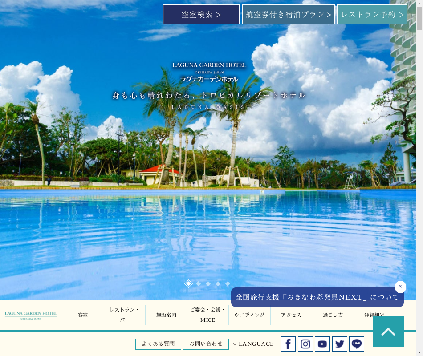Open the ウエディング menu item
The image size is (423, 356).
click(x=249, y=315)
